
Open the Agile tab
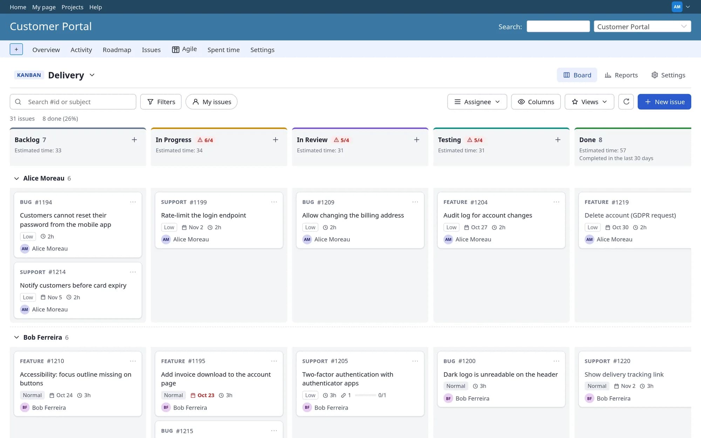(x=184, y=49)
